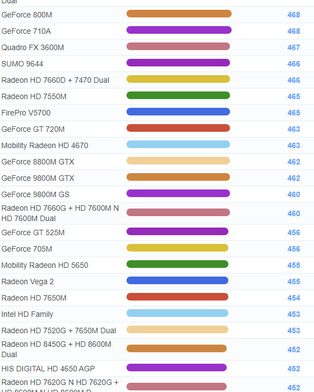Select Radeon HD 7520G + 7650M Dual name
Screen dimensions: 314x392
coord(58,331)
